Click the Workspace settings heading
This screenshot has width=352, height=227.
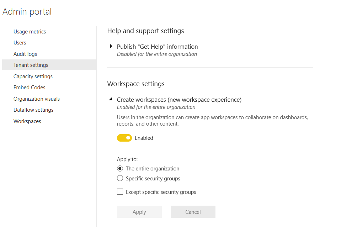tap(136, 84)
